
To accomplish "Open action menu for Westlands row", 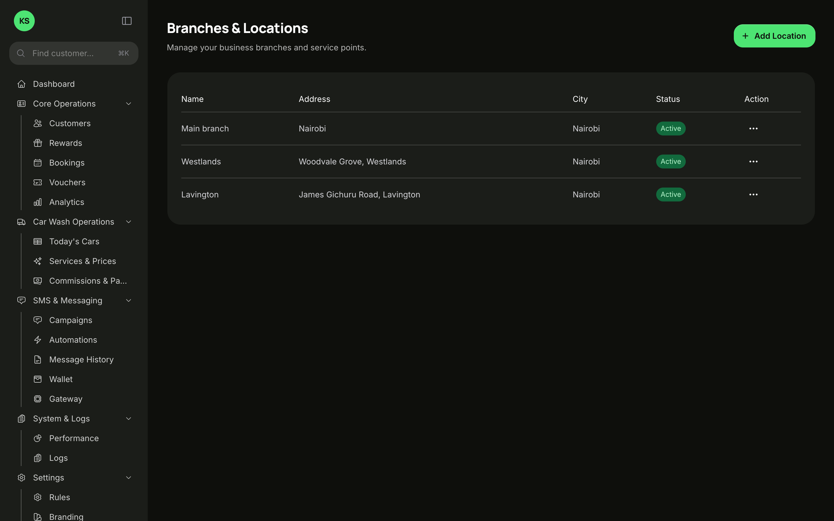I will 753,162.
